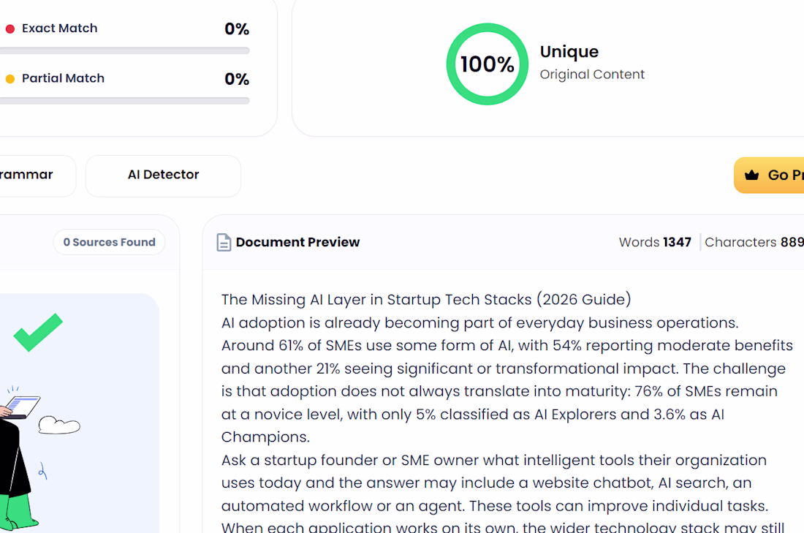Open the AI Detector tab
This screenshot has width=804, height=533.
coord(163,175)
